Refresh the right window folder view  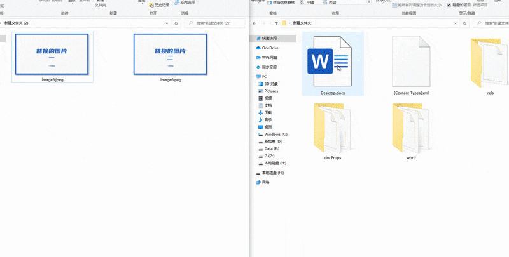(x=465, y=23)
